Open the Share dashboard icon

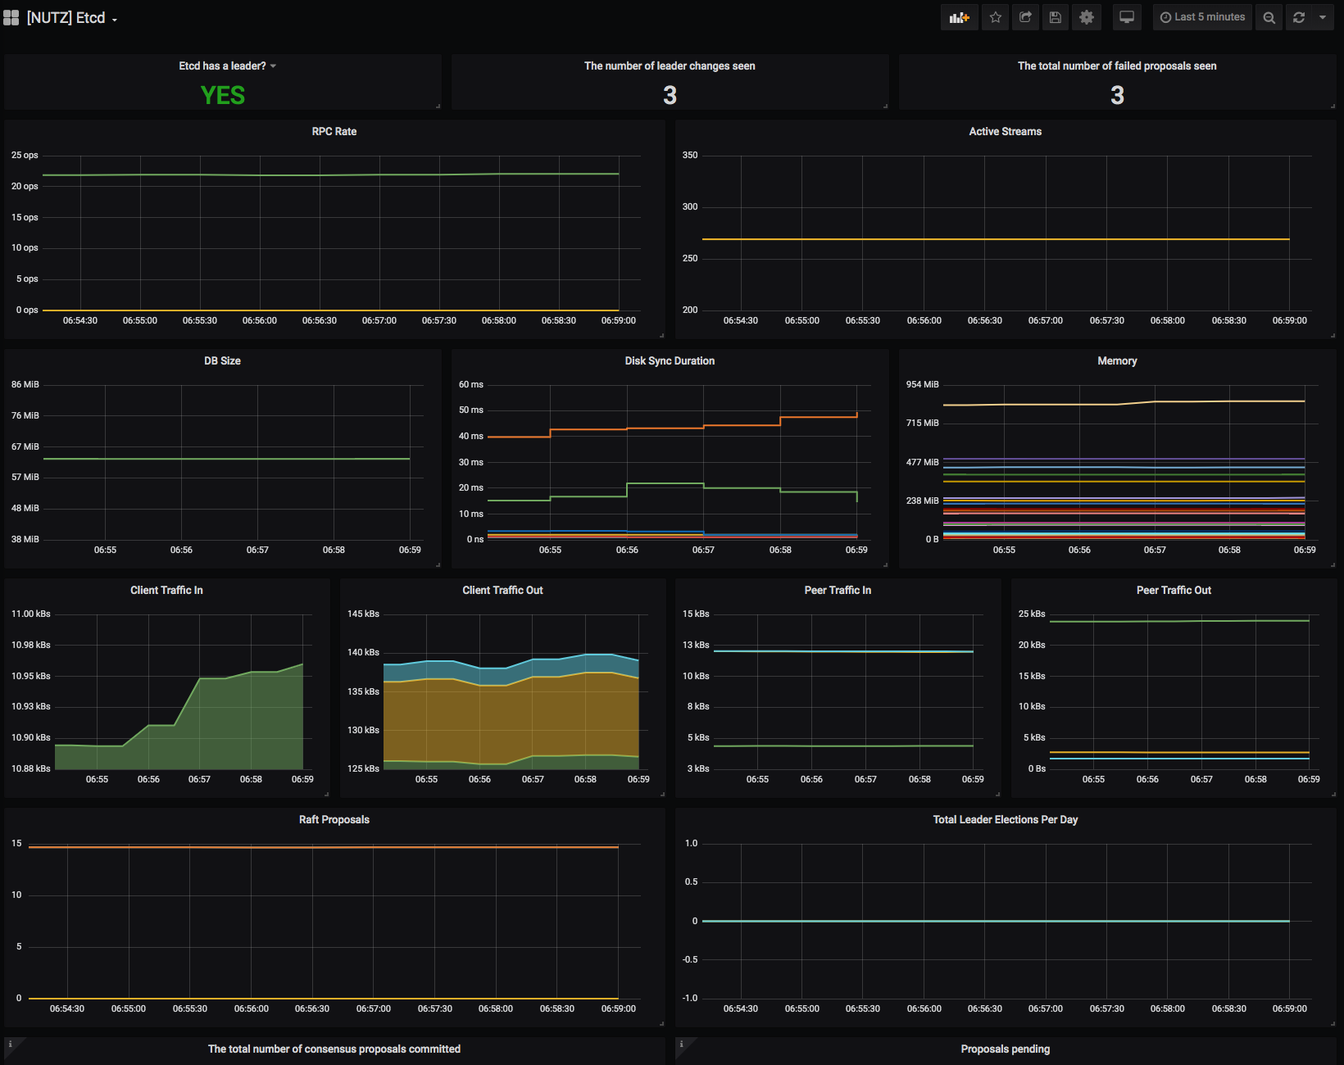pyautogui.click(x=1025, y=17)
